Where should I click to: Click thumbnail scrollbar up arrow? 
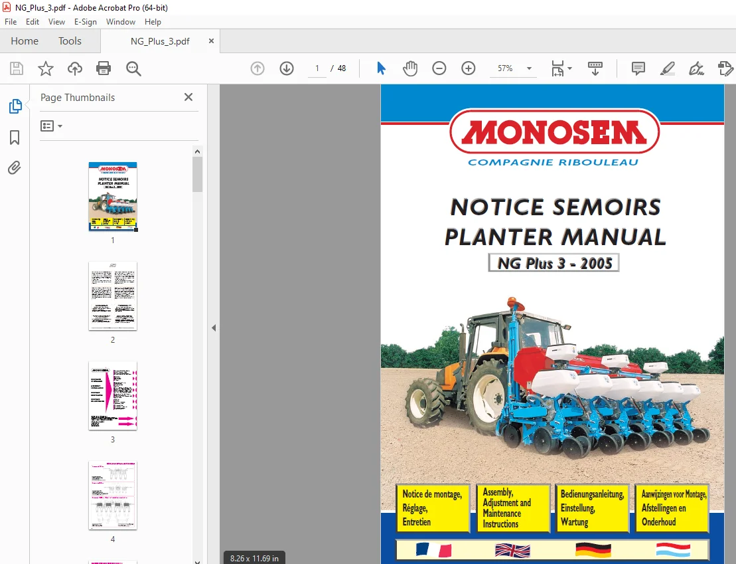(197, 151)
